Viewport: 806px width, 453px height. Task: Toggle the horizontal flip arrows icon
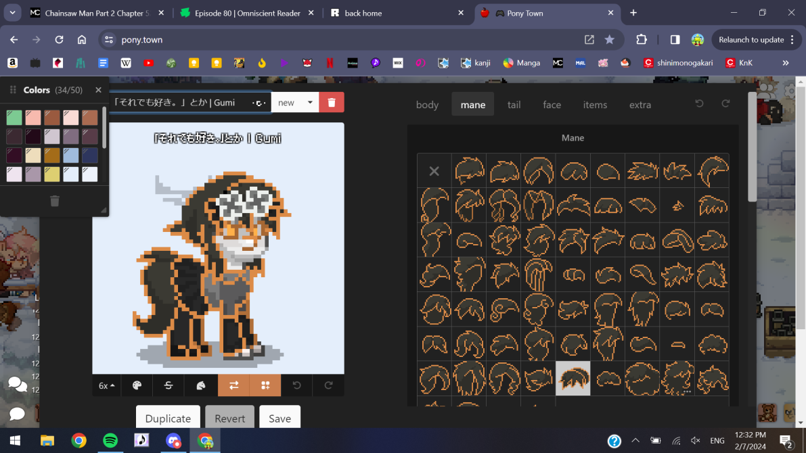[233, 385]
